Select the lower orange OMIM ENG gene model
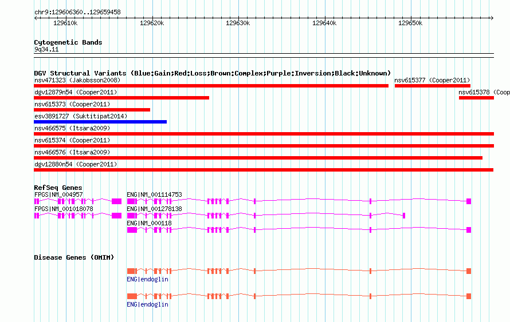 299,296
